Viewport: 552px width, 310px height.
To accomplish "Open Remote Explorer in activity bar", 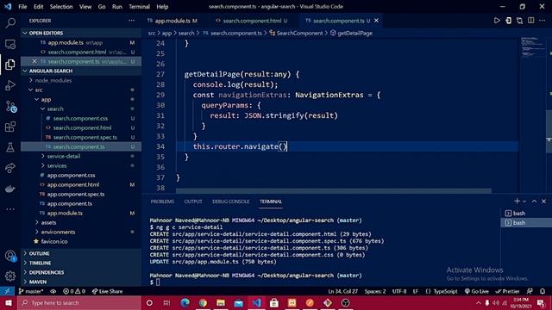I will click(x=10, y=44).
